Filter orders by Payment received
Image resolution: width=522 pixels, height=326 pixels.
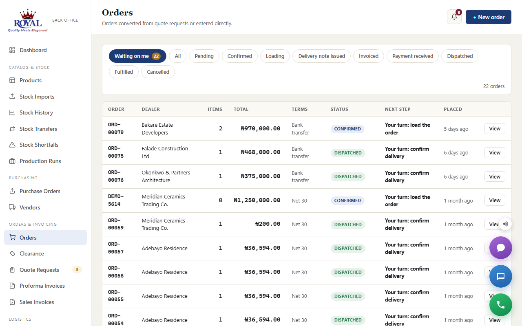[x=413, y=56]
